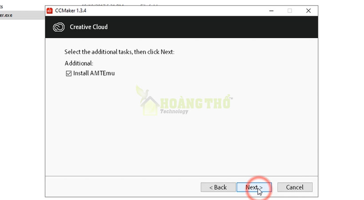This screenshot has height=200, width=364.
Task: Click the "Additional:" section label
Action: [79, 63]
